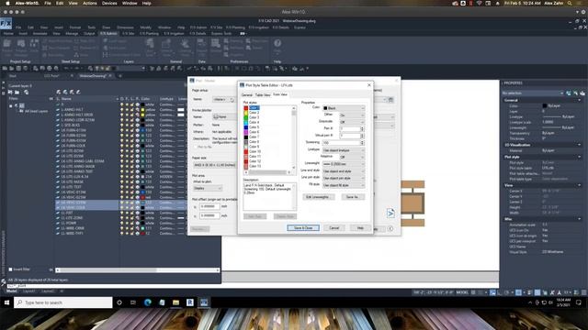Screen dimensions: 588x330
Task: Click the Cortana circle icon in taskbar
Action: (x=119, y=302)
